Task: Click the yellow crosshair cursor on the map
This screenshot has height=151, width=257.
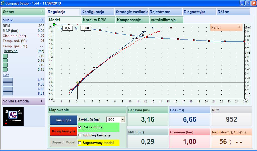Action: pyautogui.click(x=77, y=83)
